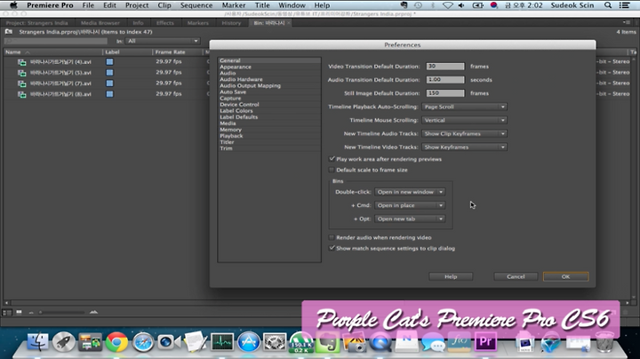Click the zoom in mountain icon
640x359 pixels.
(93, 312)
